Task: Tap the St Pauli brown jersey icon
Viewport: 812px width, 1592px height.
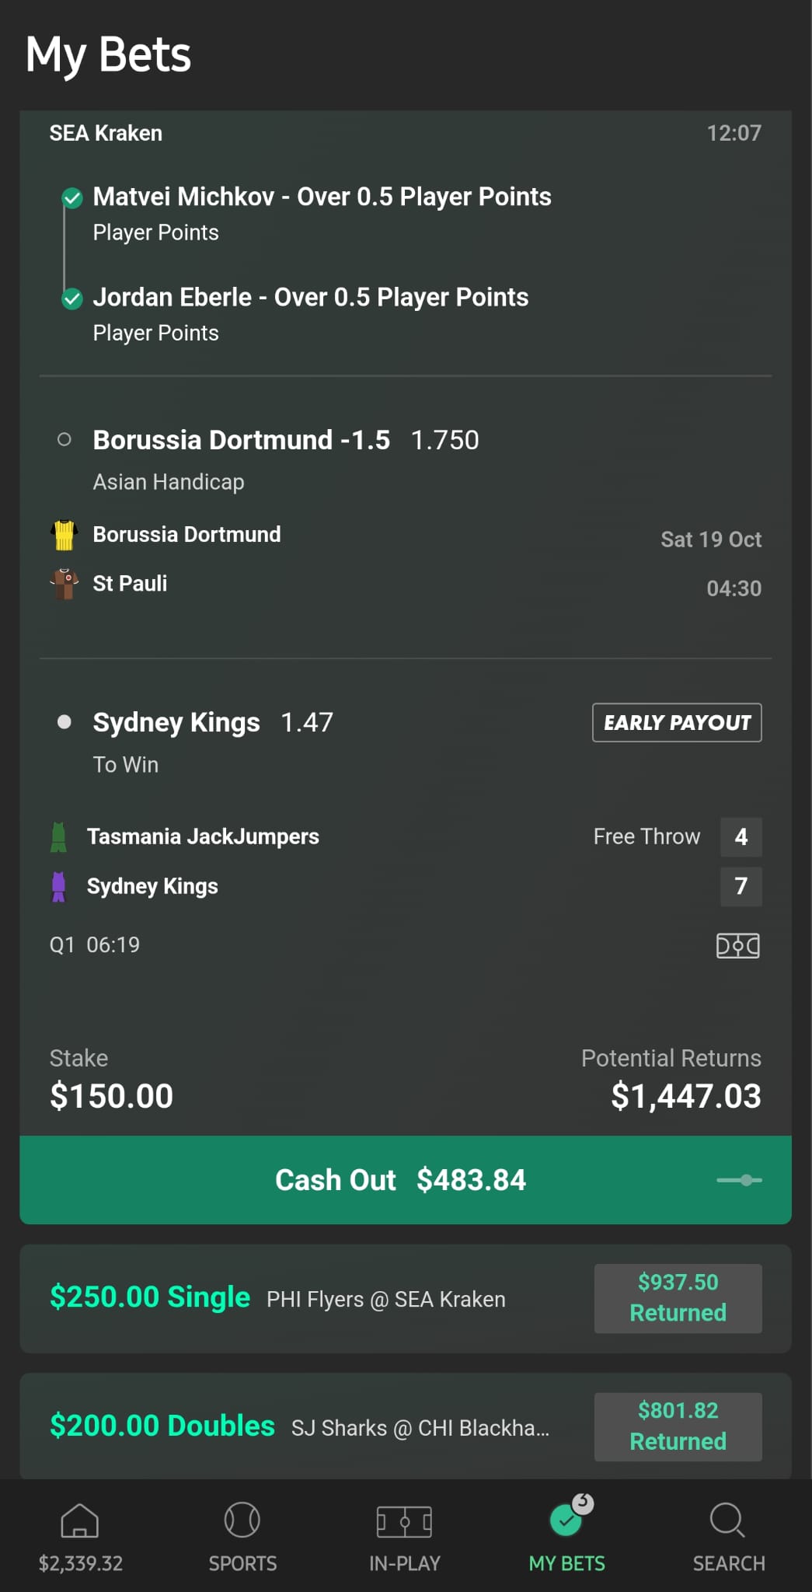Action: click(64, 584)
